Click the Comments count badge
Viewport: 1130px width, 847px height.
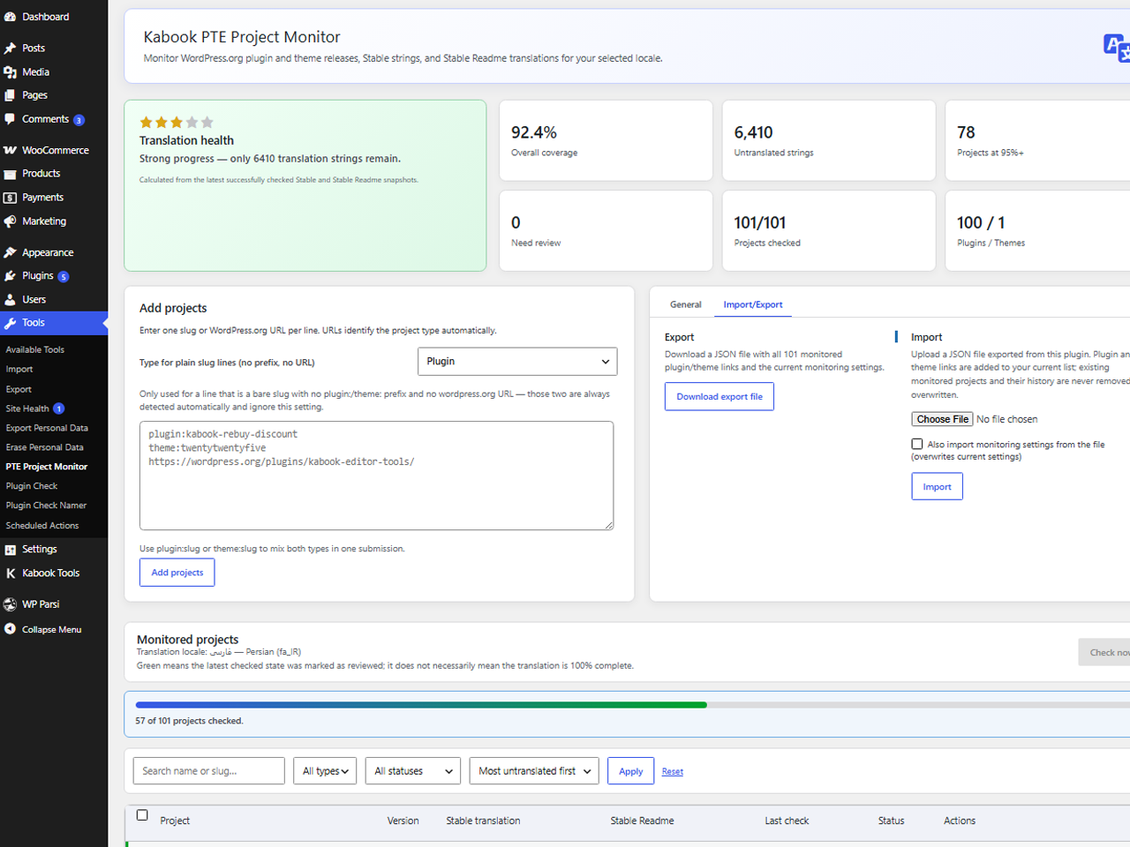click(79, 120)
